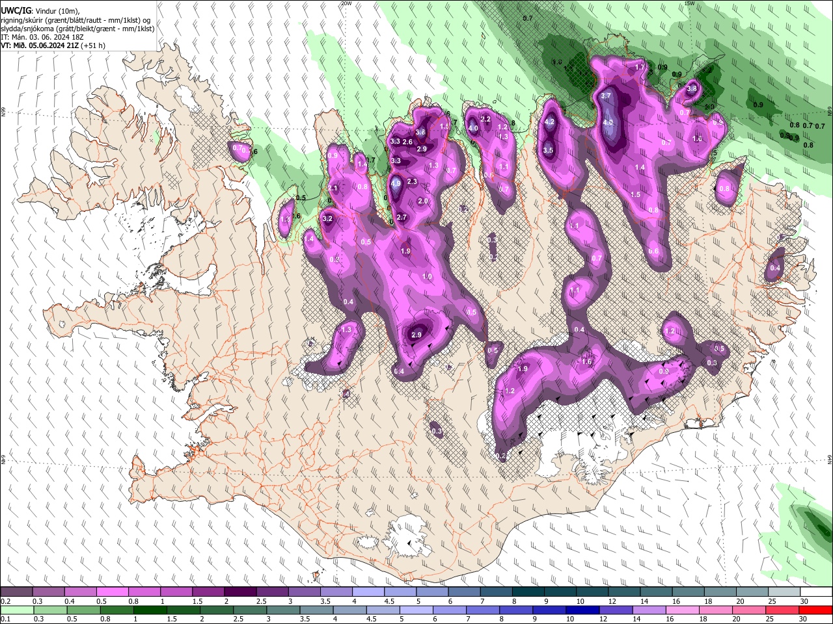Click the lavender swatch between 4 and 4.5 on the upper bar
The width and height of the screenshot is (833, 624).
pos(368,592)
